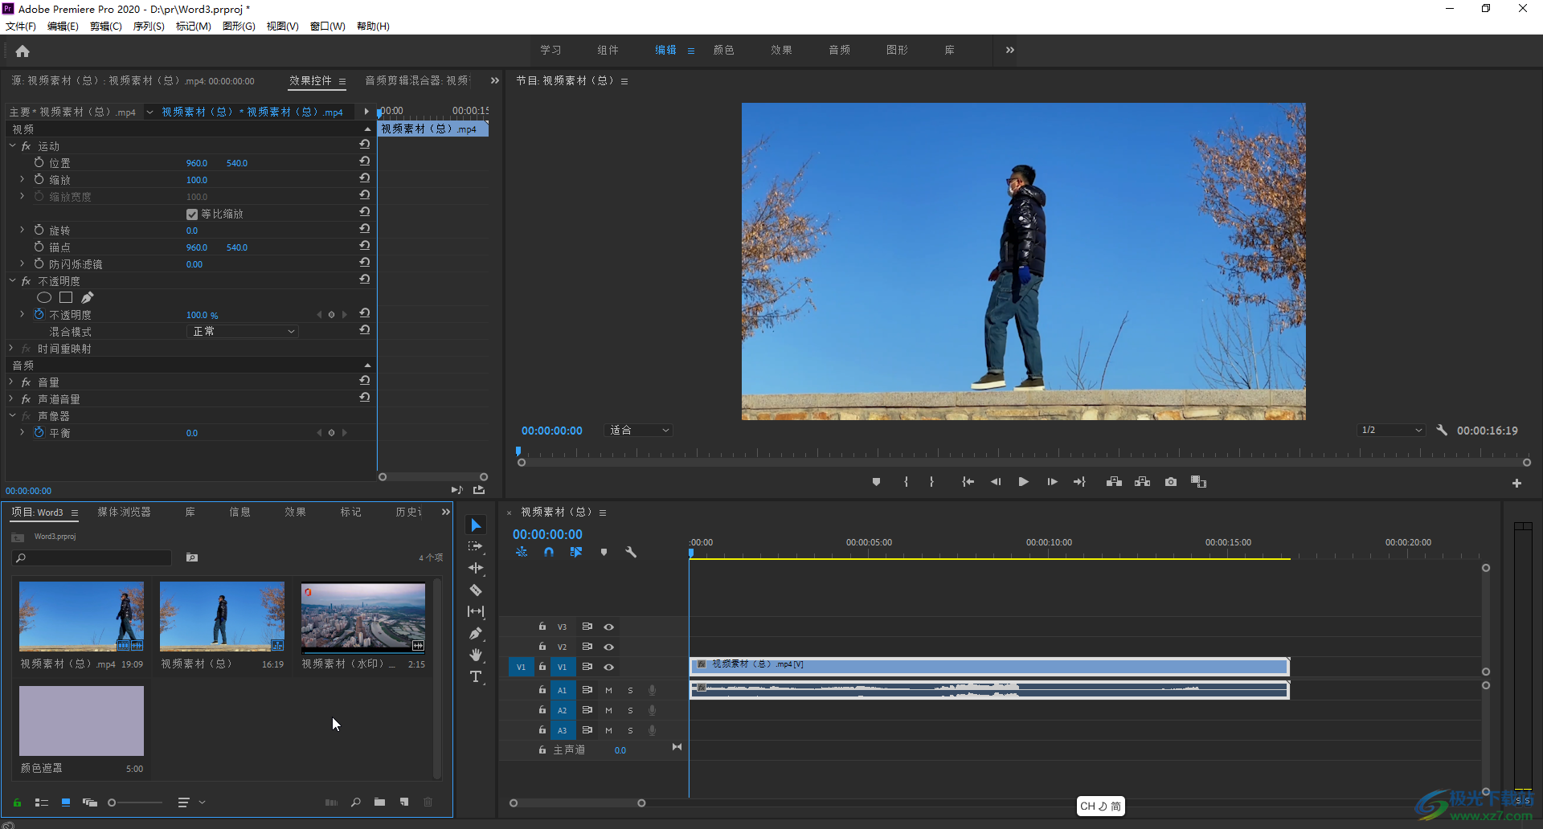The height and width of the screenshot is (829, 1543).
Task: Toggle lock on track V1
Action: pyautogui.click(x=542, y=666)
